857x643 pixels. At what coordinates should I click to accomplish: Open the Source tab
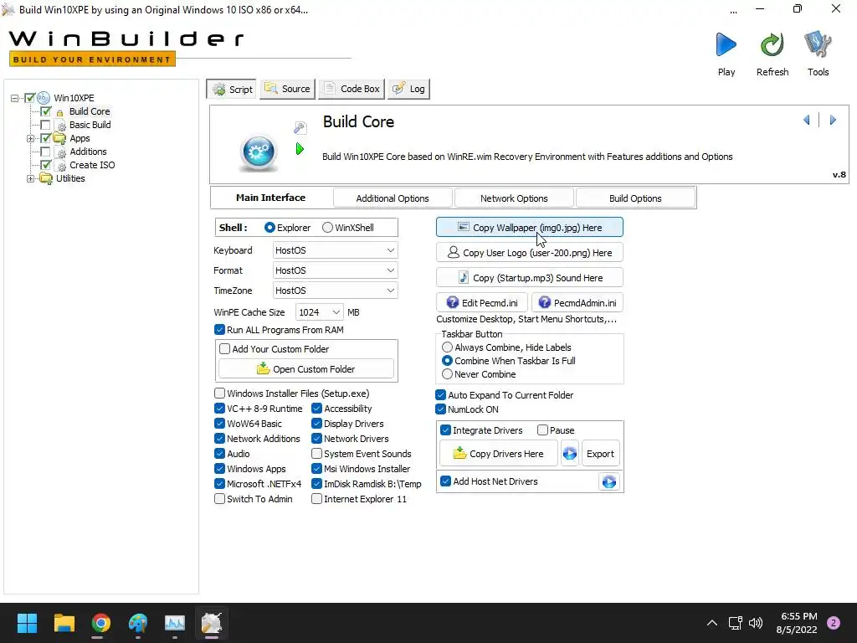point(288,89)
